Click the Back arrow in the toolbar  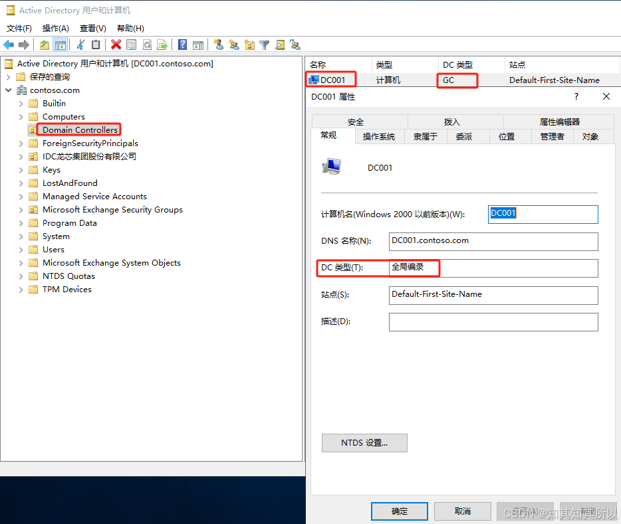9,44
